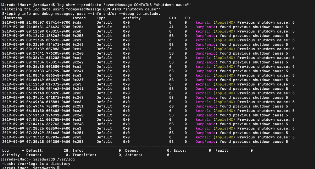Viewport: 315px width, 169px height.
Task: Click the cursor at the last shell prompt
Action: pos(58,168)
